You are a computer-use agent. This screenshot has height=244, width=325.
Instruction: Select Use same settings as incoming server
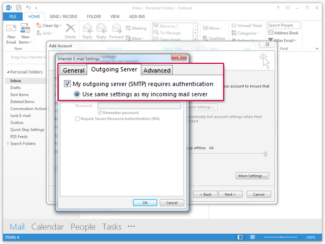point(77,94)
